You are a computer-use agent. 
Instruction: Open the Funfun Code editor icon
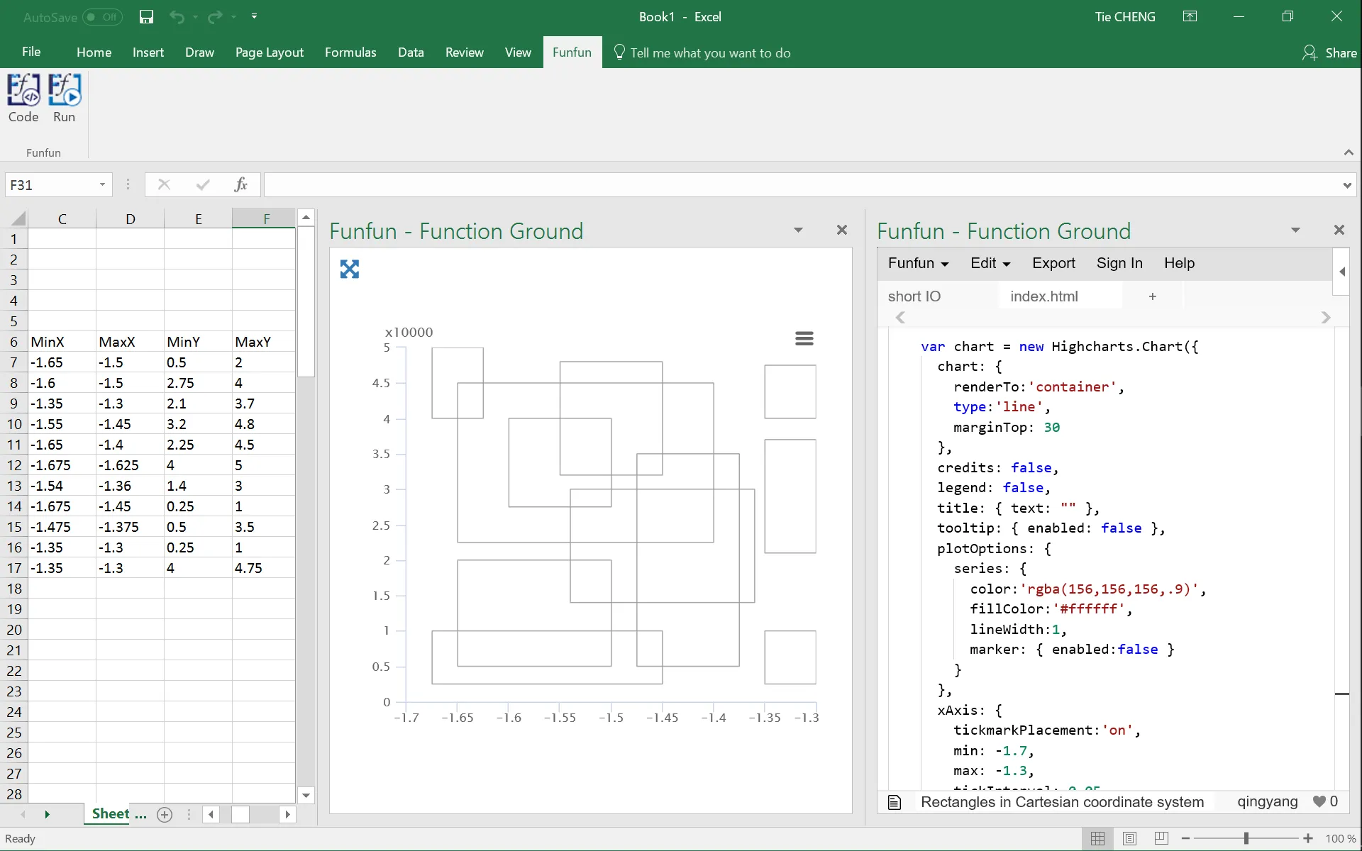23,98
